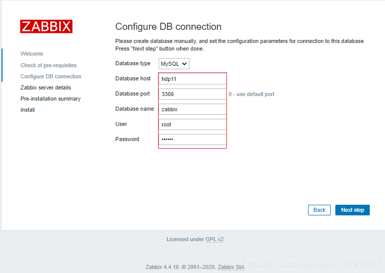This screenshot has height=273, width=385.
Task: Focus the Password input field
Action: click(192, 140)
